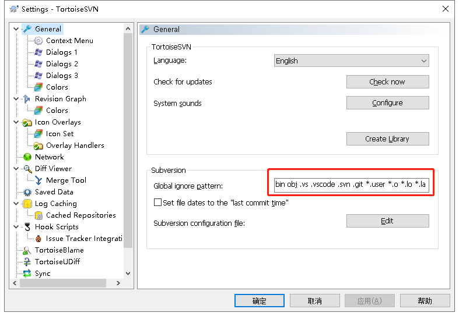Viewport: 459px width, 316px height.
Task: Select Sync settings page
Action: tap(43, 274)
